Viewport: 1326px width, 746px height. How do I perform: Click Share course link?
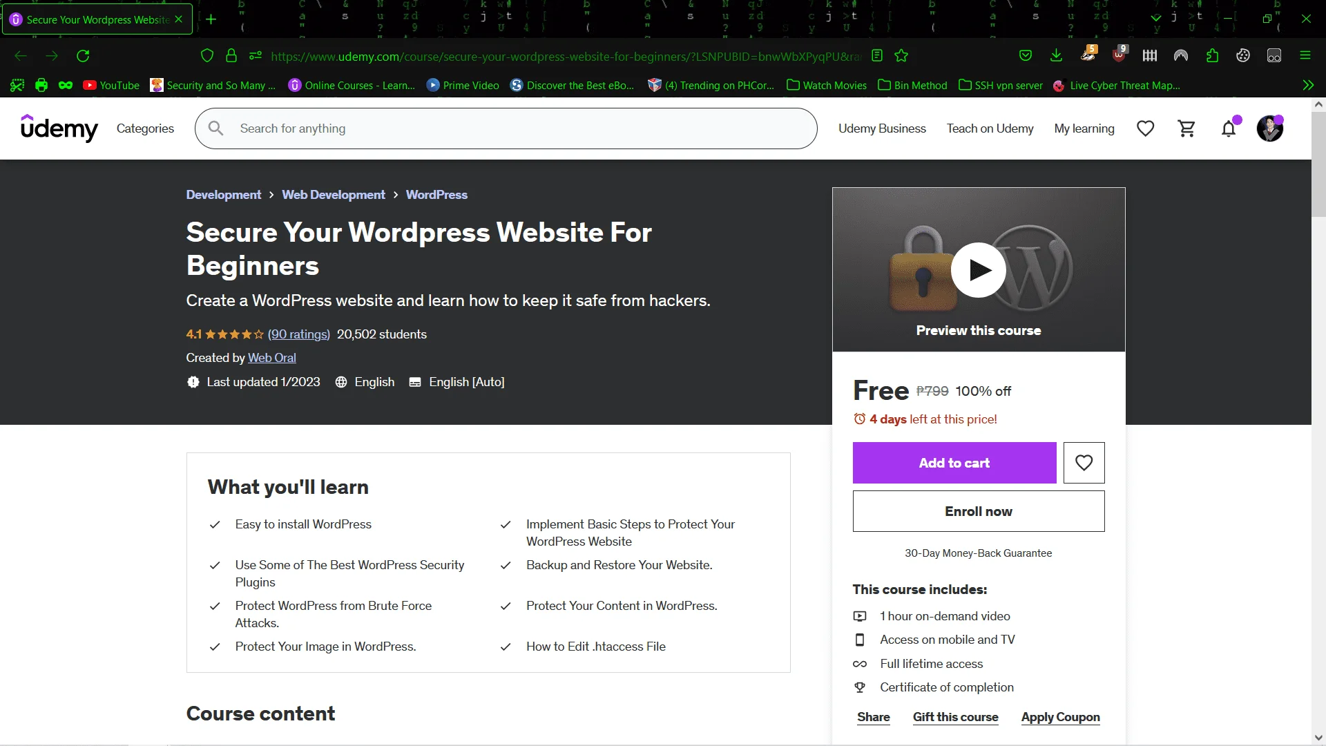click(874, 717)
